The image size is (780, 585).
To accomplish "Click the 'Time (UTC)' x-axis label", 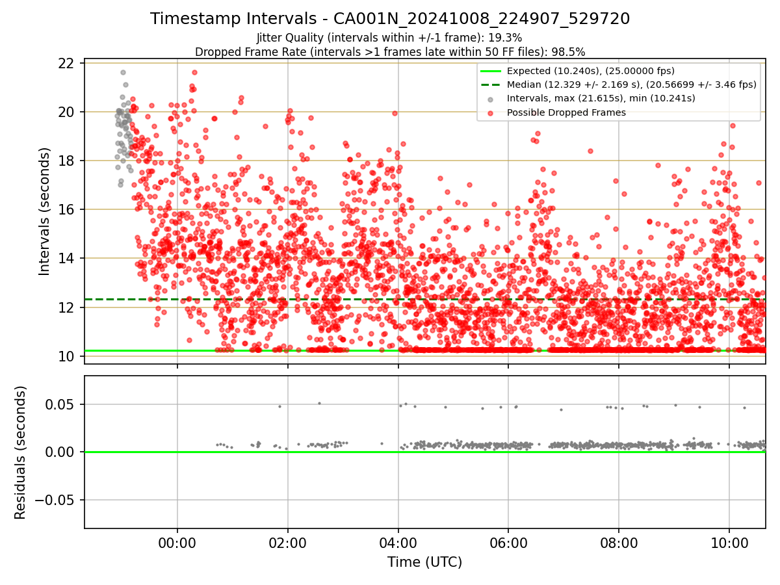I will click(x=424, y=562).
